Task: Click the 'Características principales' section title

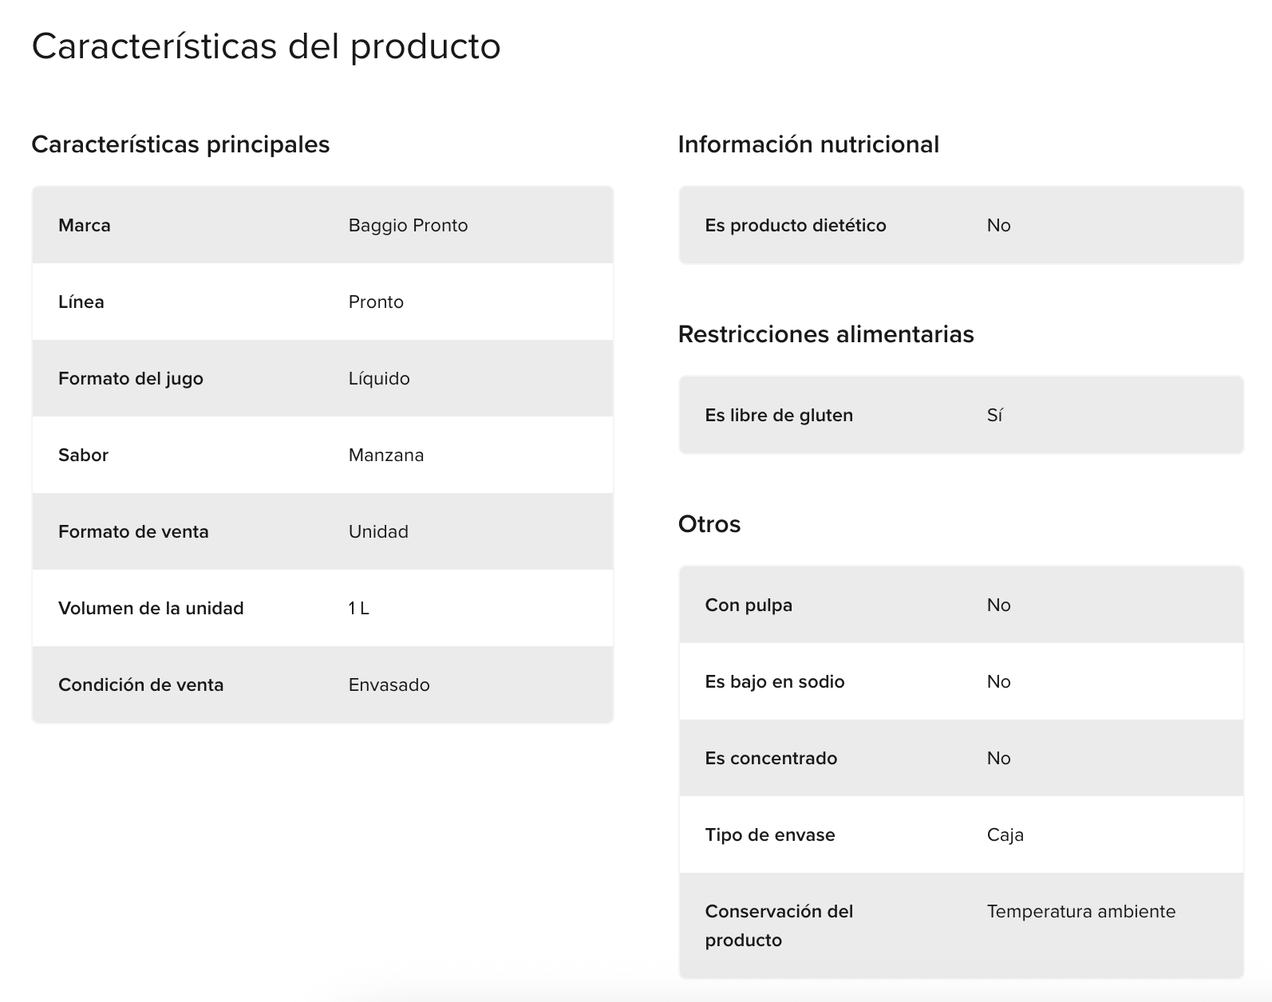Action: (x=180, y=144)
